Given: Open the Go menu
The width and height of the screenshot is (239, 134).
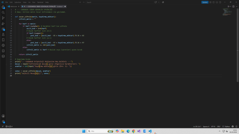Looking at the screenshot, I should click(x=29, y=2).
